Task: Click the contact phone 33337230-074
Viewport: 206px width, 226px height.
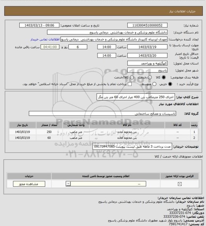Action: pos(175,217)
